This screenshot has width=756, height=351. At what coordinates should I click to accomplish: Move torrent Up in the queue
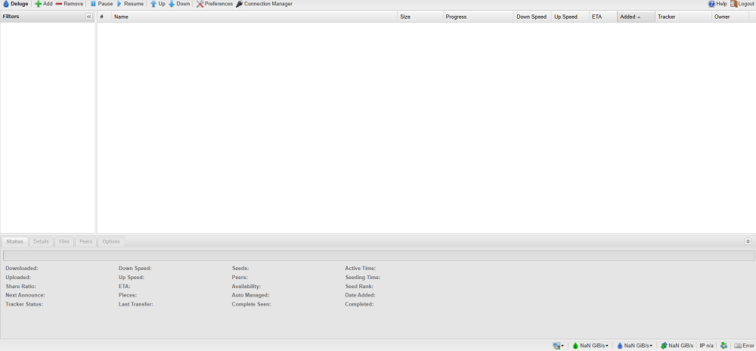(x=158, y=4)
